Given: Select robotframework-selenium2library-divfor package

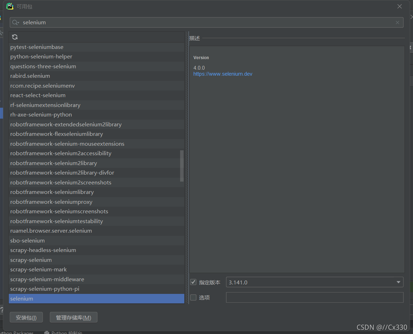Looking at the screenshot, I should (97, 173).
